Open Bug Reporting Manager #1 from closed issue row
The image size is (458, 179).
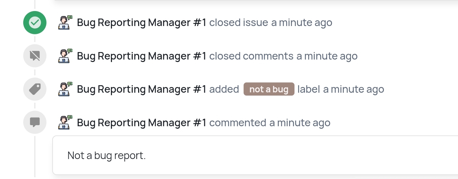point(142,22)
